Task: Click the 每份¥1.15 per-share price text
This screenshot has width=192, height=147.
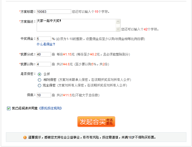Action: click(x=65, y=54)
